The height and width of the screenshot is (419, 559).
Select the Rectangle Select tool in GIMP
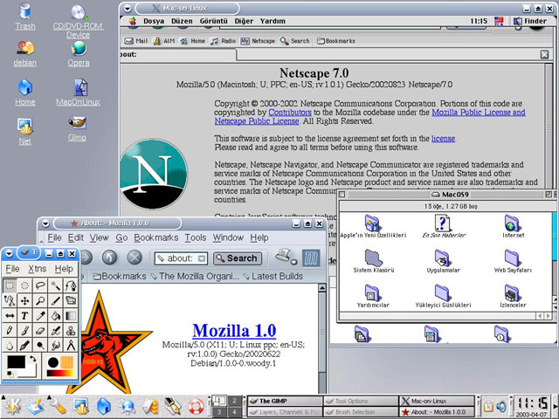tap(10, 284)
